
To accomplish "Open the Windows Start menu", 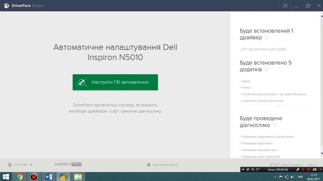I will (6, 176).
